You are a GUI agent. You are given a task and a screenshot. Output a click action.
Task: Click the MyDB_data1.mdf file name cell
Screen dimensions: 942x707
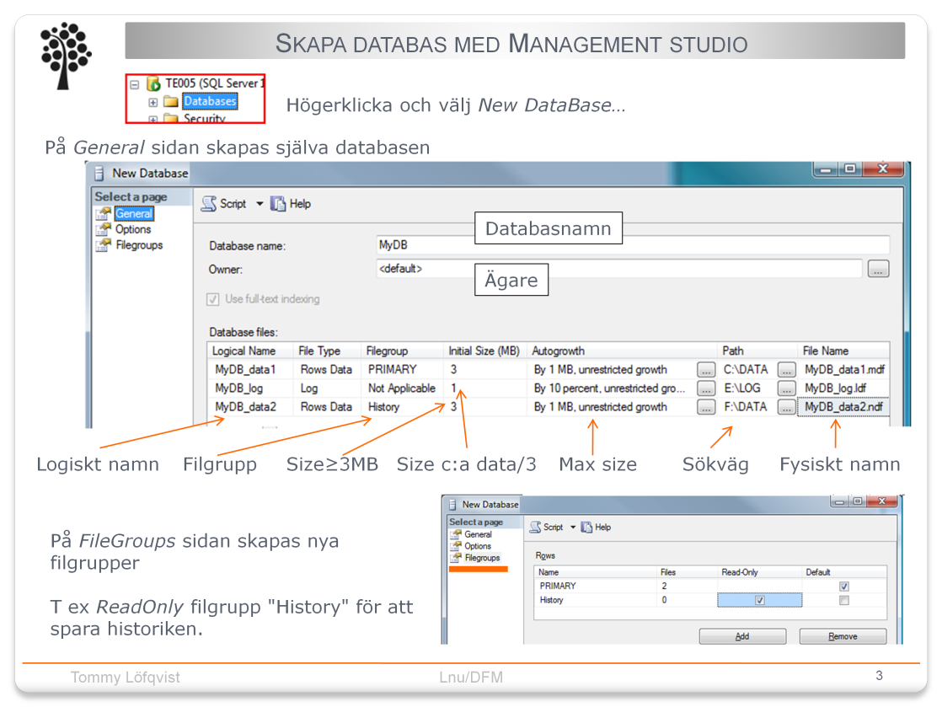pyautogui.click(x=844, y=369)
